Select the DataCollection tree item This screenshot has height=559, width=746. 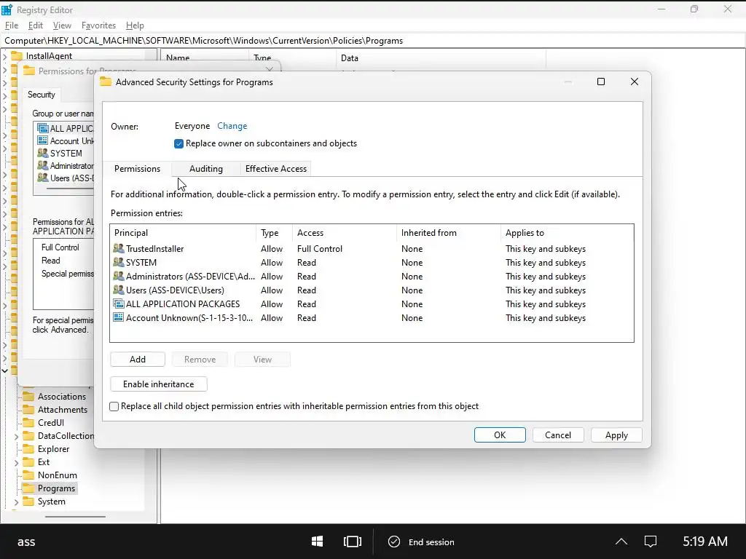[66, 436]
